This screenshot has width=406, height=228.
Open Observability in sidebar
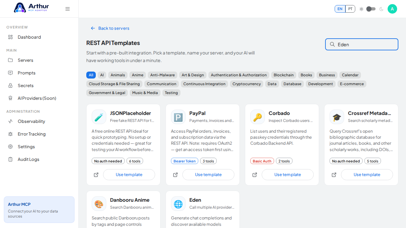click(39, 121)
